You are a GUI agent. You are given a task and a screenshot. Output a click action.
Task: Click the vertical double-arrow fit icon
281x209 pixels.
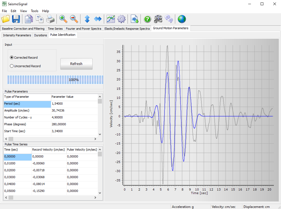click(87, 19)
